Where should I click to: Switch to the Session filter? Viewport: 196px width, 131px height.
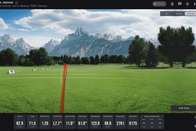[179, 14]
